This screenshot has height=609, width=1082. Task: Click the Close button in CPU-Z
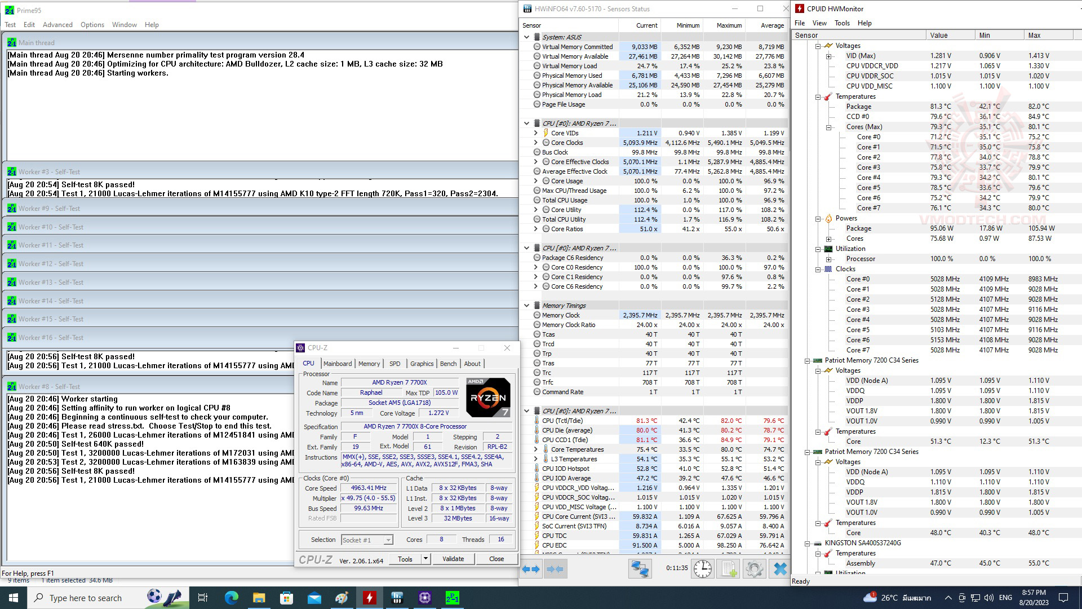pos(496,559)
